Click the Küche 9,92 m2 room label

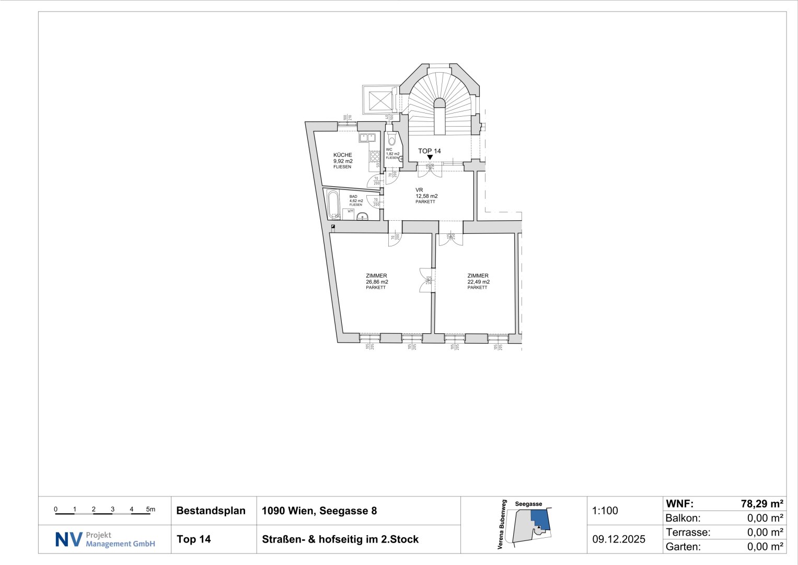343,161
